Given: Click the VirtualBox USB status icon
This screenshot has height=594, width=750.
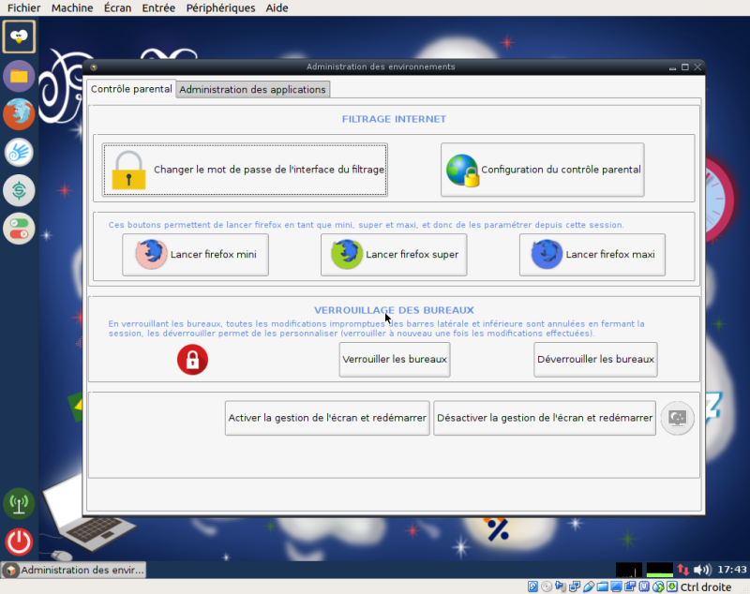Looking at the screenshot, I should pos(589,587).
